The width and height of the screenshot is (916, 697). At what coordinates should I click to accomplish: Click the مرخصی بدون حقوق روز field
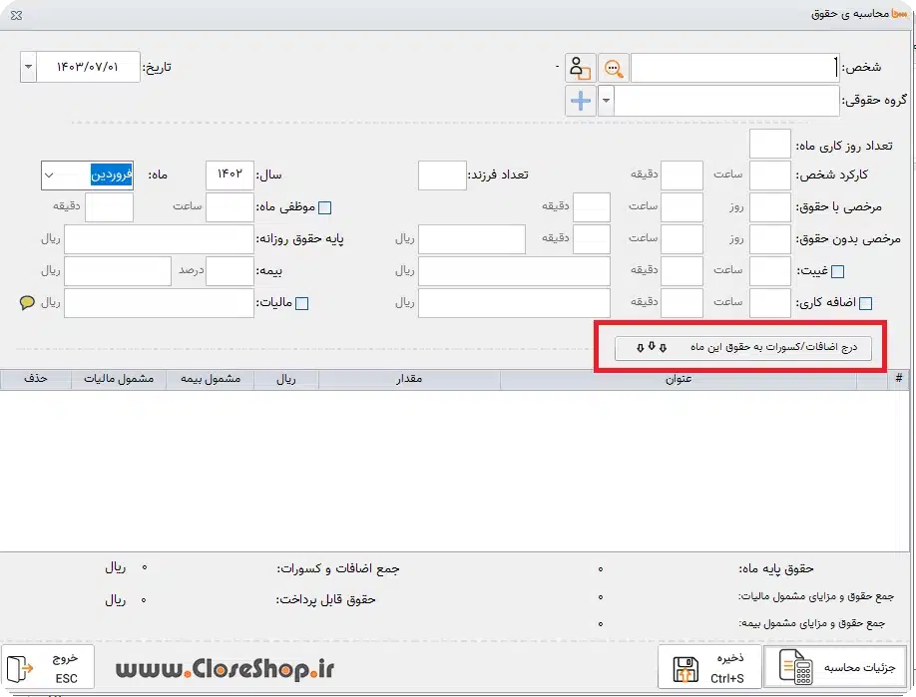tap(770, 239)
